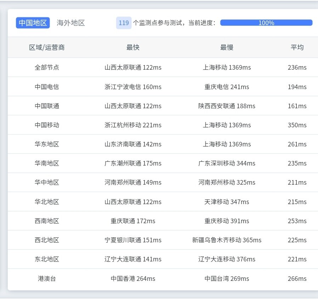Click 上海移动 1369ms in 华东地区 row
The width and height of the screenshot is (318, 300).
point(227,144)
